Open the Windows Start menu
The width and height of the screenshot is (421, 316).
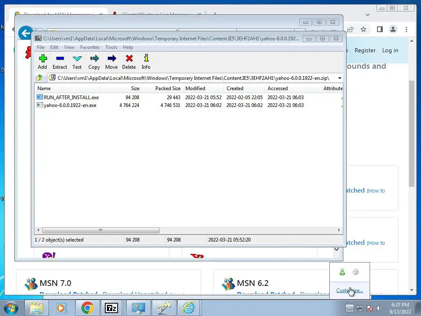click(11, 308)
